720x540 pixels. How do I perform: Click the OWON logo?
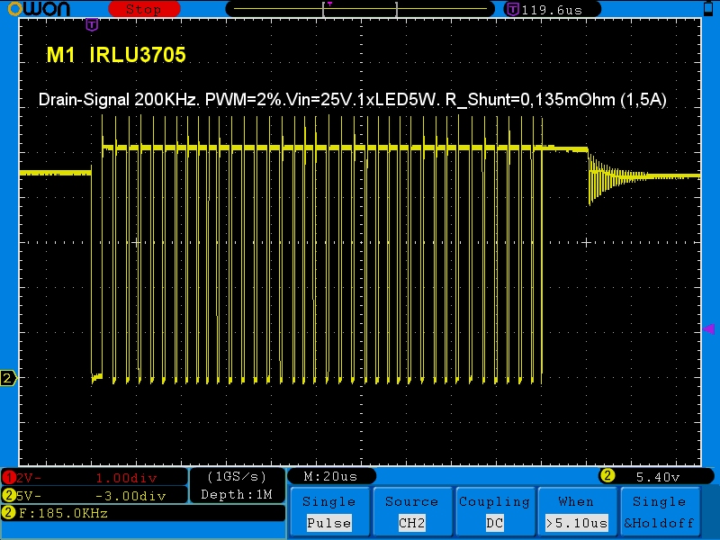[39, 9]
